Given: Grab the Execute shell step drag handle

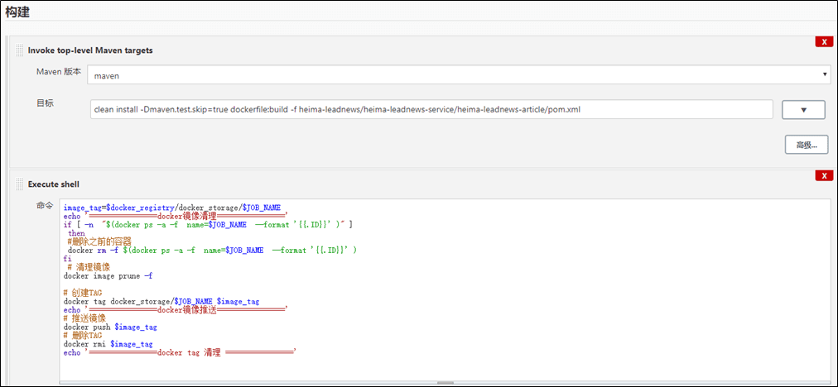Looking at the screenshot, I should point(20,184).
